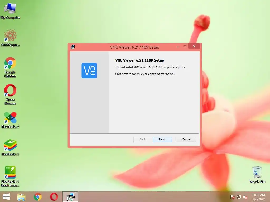
Task: Click Next to continue VNC Viewer setup
Action: pyautogui.click(x=162, y=139)
